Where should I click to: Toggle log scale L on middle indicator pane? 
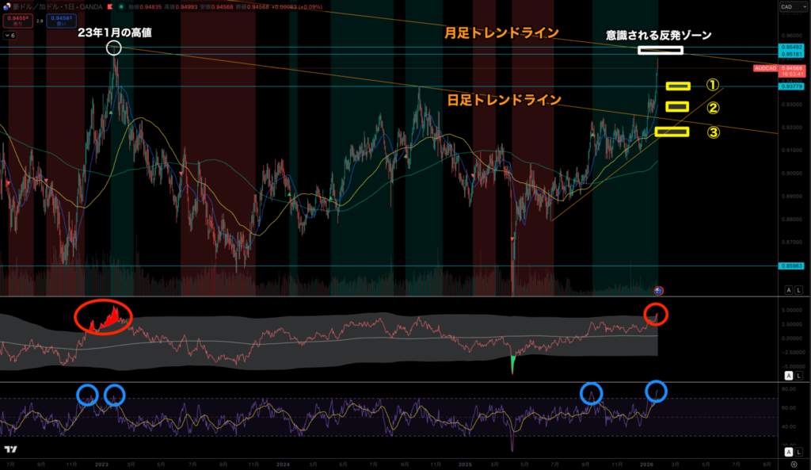799,375
